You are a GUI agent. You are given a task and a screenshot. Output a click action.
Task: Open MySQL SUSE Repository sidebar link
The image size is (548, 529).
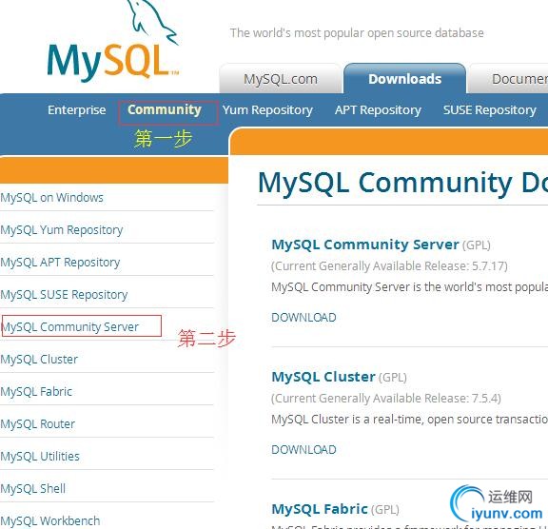[x=64, y=295]
